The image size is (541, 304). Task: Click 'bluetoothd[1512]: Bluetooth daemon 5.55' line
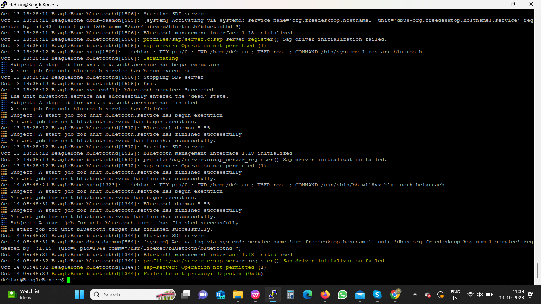click(105, 128)
